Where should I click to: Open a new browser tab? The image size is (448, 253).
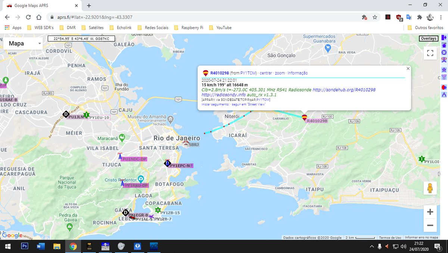coord(88,6)
